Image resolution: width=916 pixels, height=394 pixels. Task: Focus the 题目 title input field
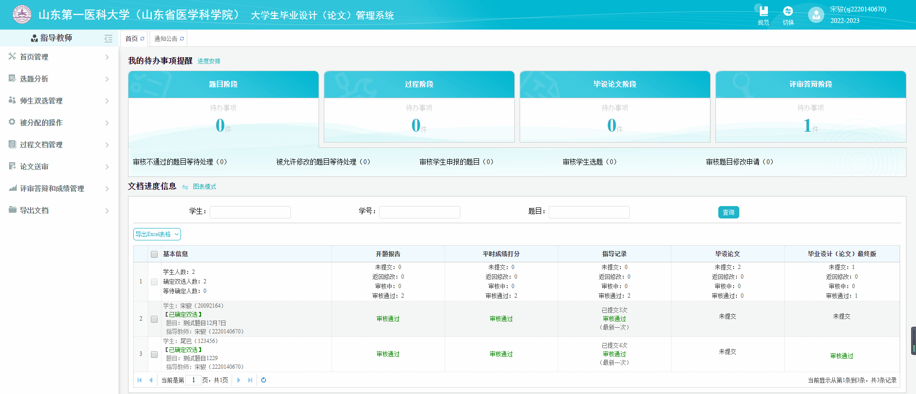pos(589,212)
